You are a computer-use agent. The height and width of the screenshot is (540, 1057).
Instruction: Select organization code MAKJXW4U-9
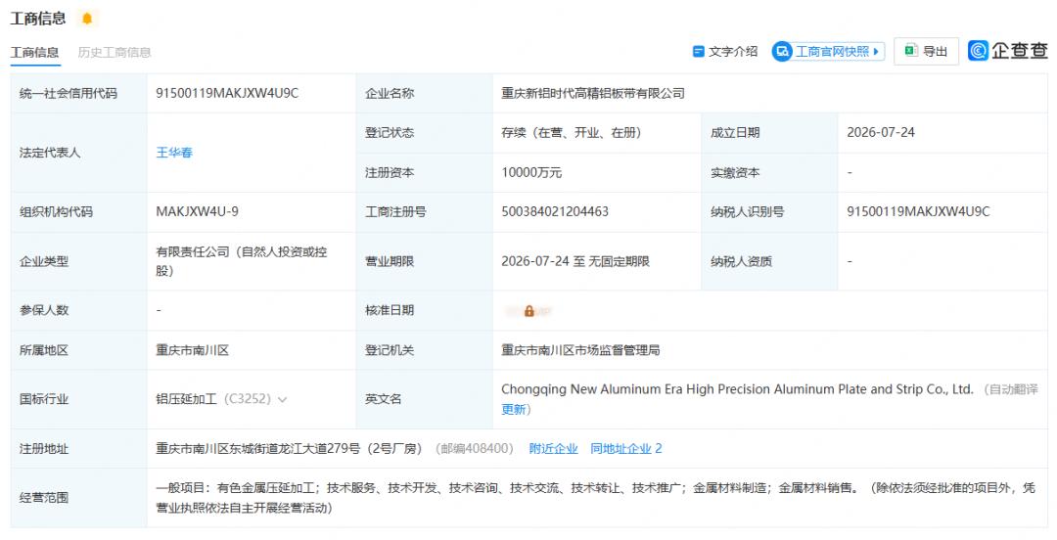197,211
